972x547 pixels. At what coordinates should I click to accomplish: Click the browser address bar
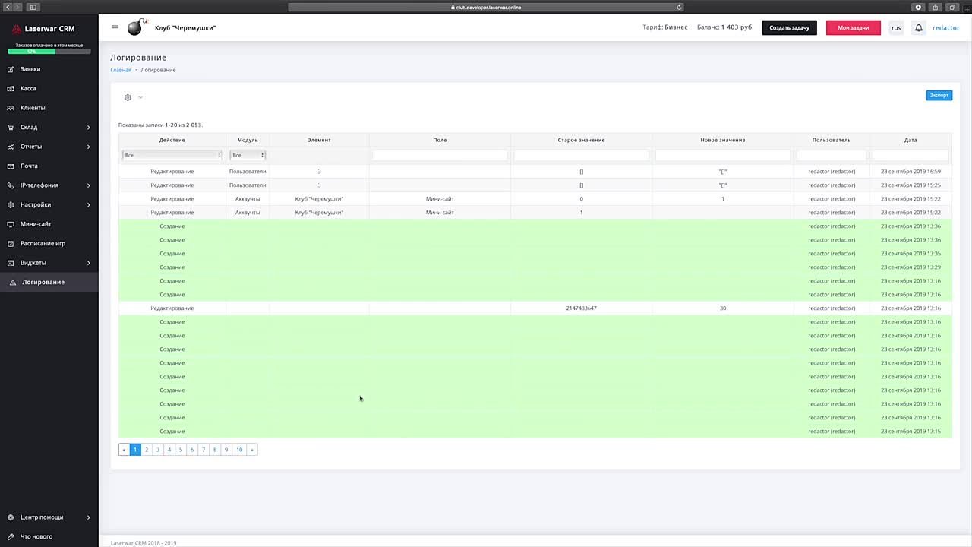click(x=486, y=7)
